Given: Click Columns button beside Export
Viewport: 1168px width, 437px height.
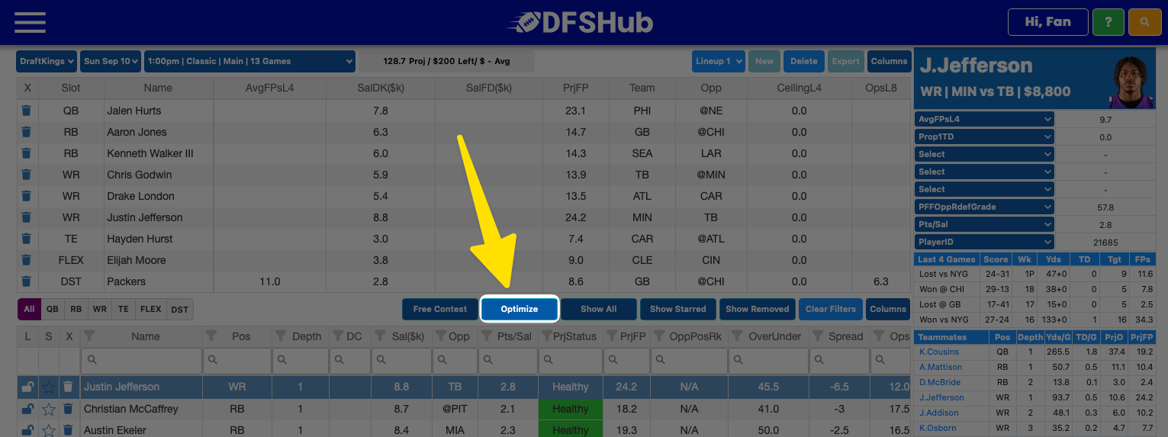Looking at the screenshot, I should tap(889, 61).
